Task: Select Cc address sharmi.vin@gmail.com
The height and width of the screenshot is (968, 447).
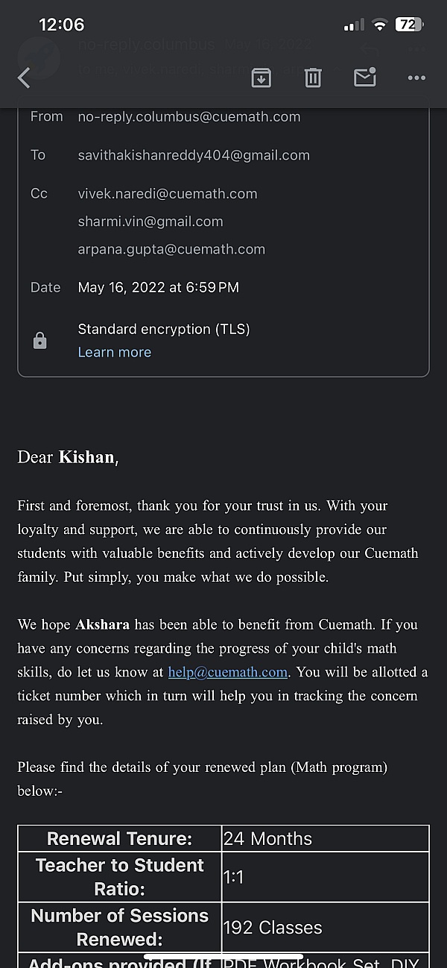Action: (x=150, y=221)
